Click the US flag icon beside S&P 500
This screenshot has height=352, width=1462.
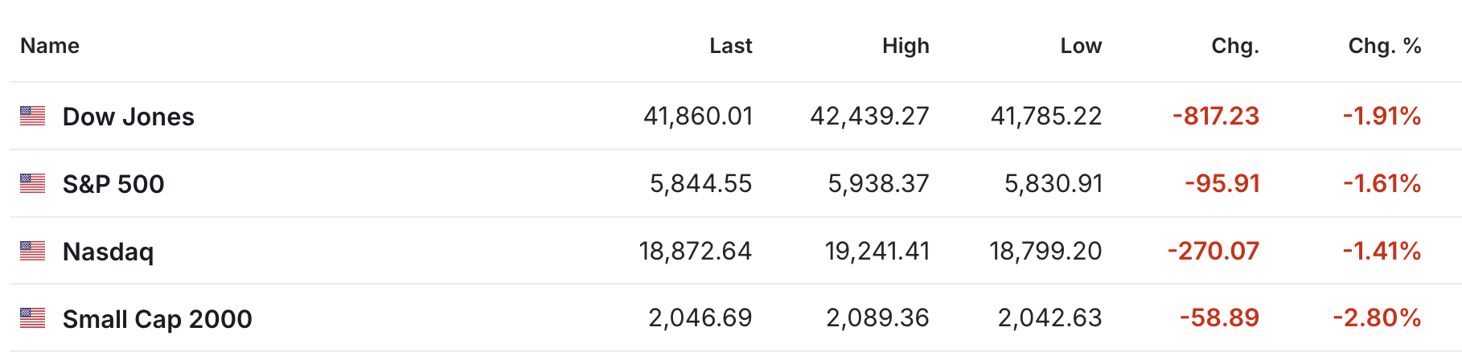(32, 183)
